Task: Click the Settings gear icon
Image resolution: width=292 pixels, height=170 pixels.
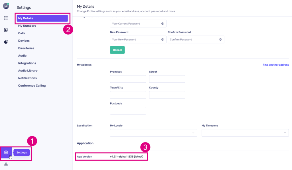Action: [6, 152]
